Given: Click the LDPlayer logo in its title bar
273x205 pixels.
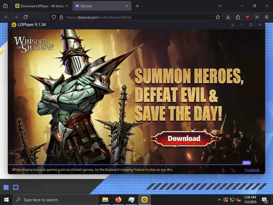Looking at the screenshot, I should 14,25.
